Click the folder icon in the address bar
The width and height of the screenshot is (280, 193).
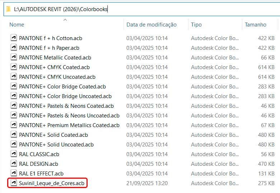click(8, 9)
